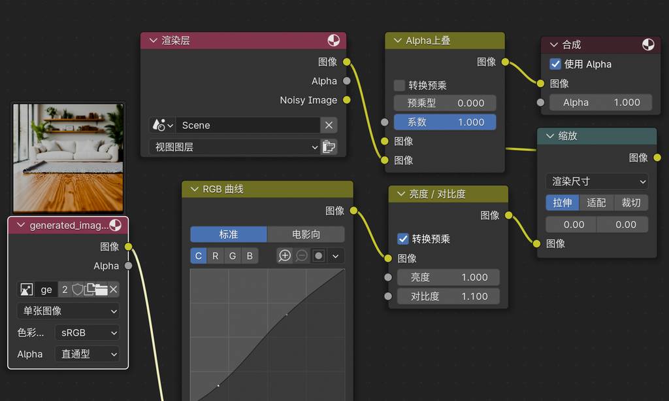
Task: Click the zoom in icon in RGB 曲线
Action: (x=284, y=256)
